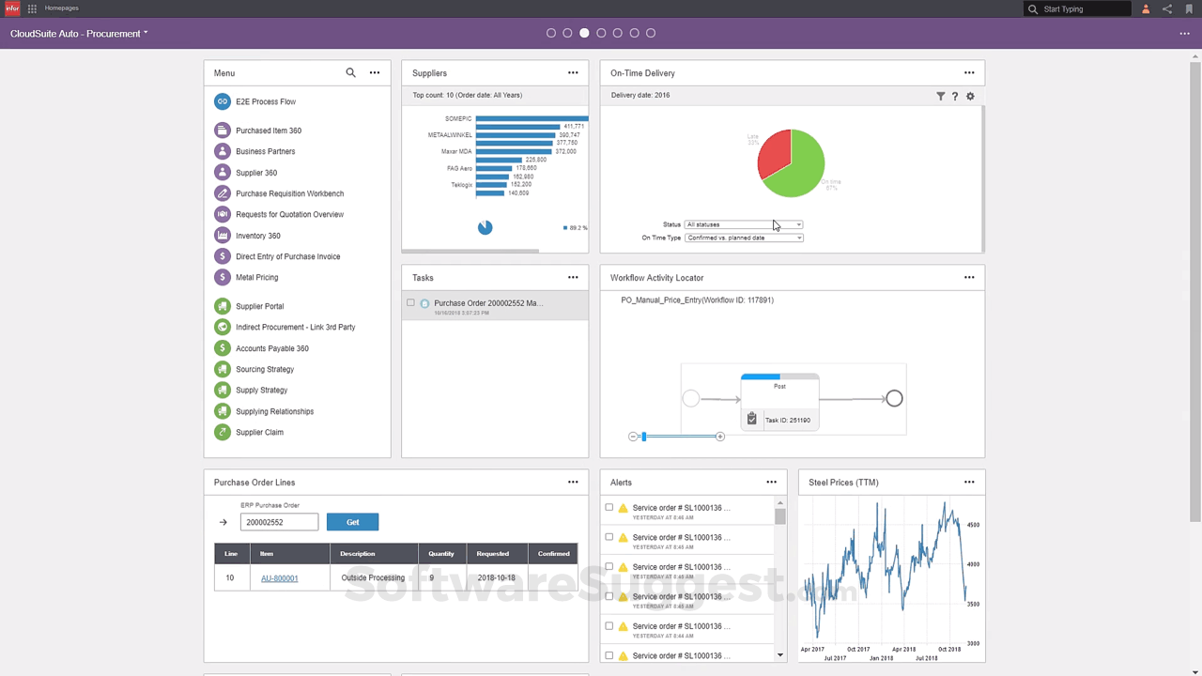
Task: Click the share icon in the top bar
Action: 1166,8
